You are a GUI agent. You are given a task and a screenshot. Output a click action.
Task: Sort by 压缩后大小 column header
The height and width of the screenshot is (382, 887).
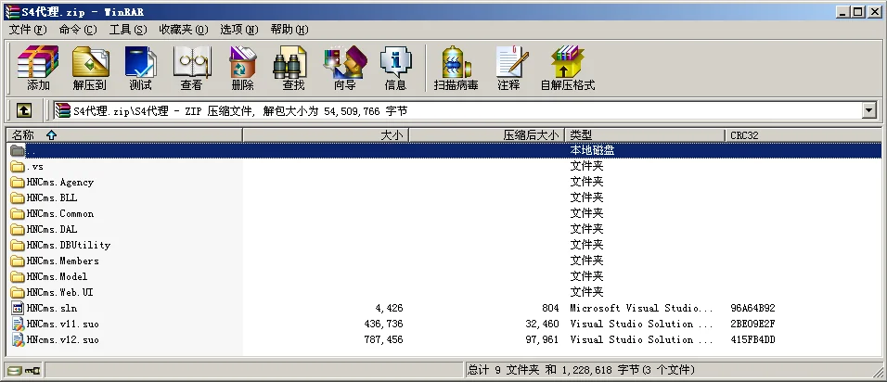click(x=531, y=135)
